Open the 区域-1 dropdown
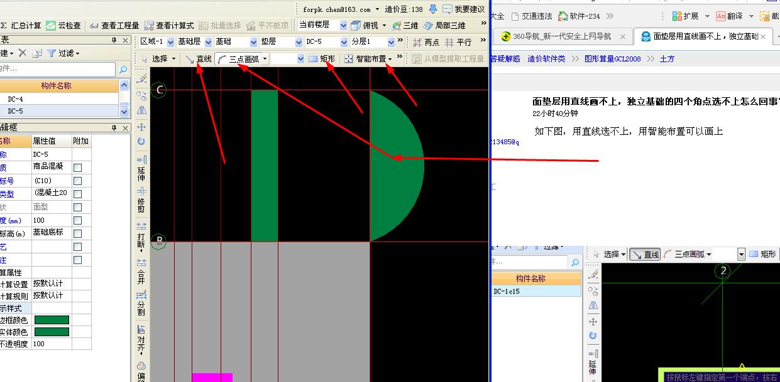 coord(169,42)
